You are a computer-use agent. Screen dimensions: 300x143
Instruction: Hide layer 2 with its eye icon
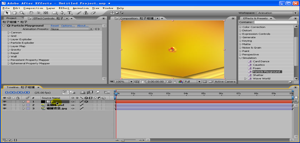tap(4, 105)
